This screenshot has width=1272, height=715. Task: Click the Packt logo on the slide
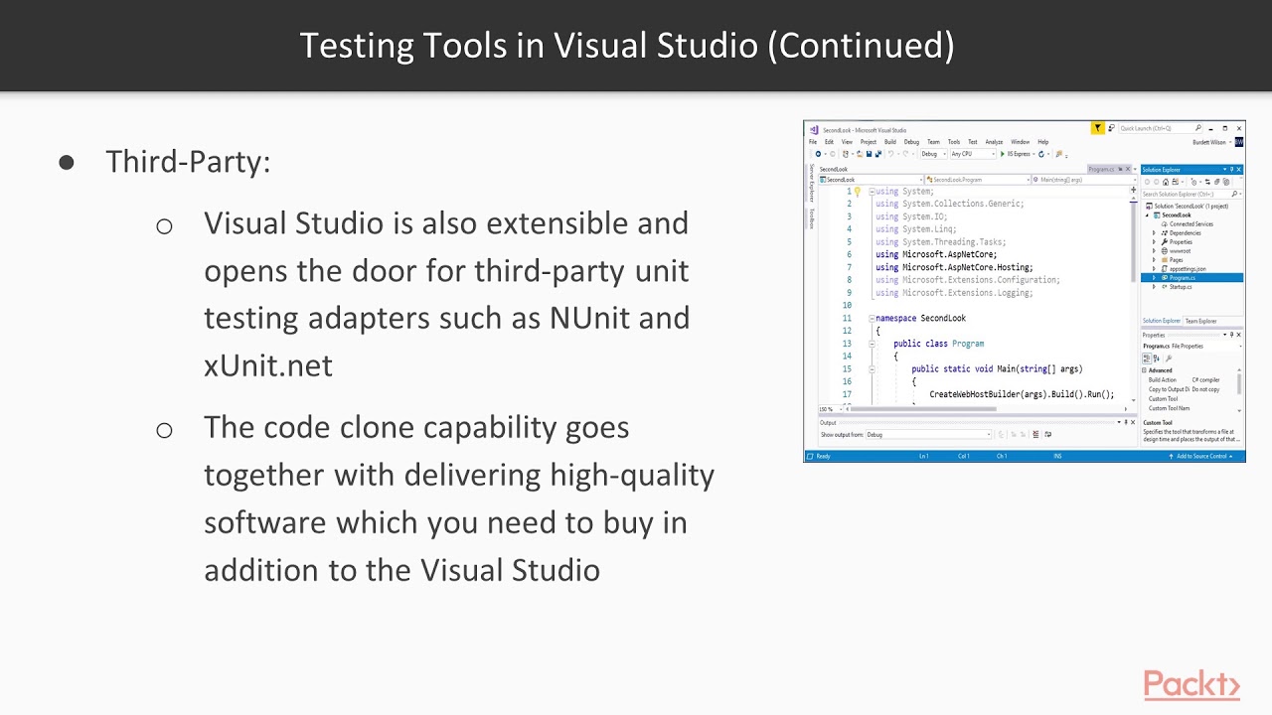(x=1192, y=685)
